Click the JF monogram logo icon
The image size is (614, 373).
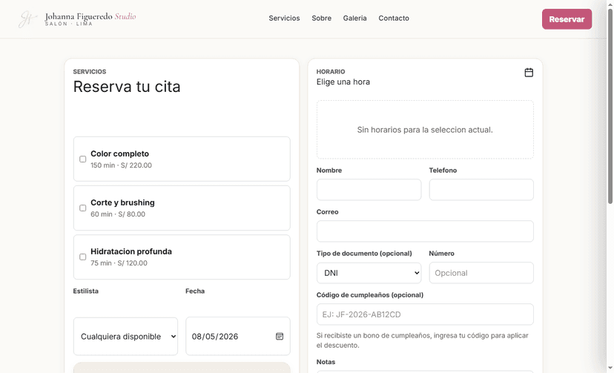pos(27,19)
